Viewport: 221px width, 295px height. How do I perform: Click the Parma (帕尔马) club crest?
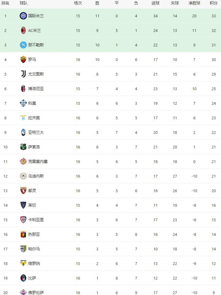[x=23, y=249]
